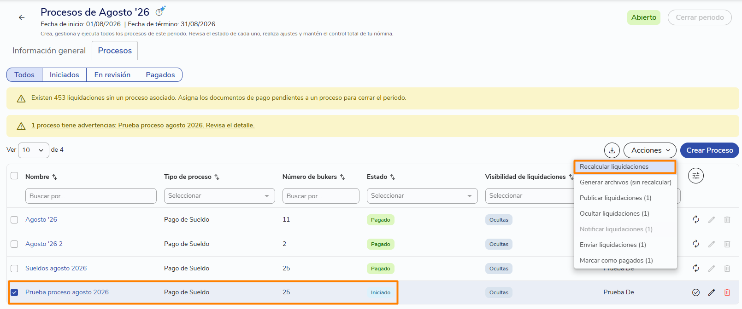This screenshot has width=742, height=309.
Task: Switch to Información general tab
Action: click(x=49, y=51)
